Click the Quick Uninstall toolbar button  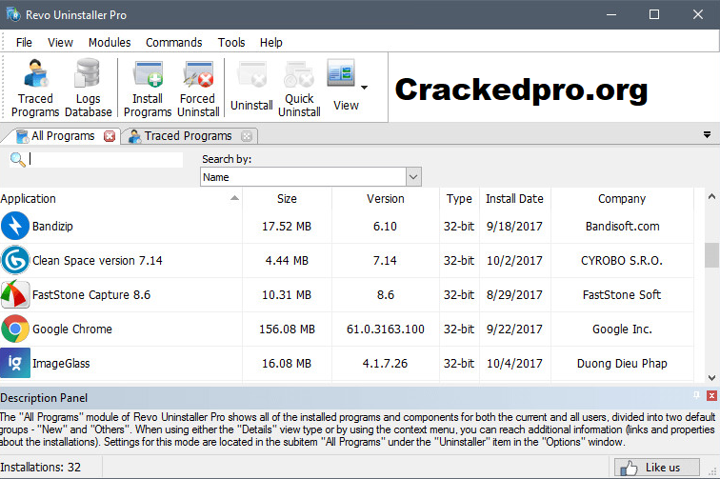(x=299, y=88)
